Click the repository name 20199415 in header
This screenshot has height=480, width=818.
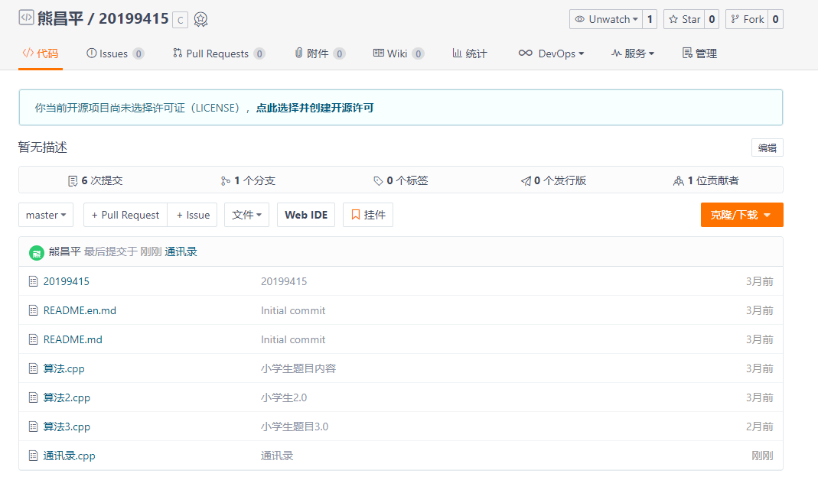pyautogui.click(x=134, y=19)
